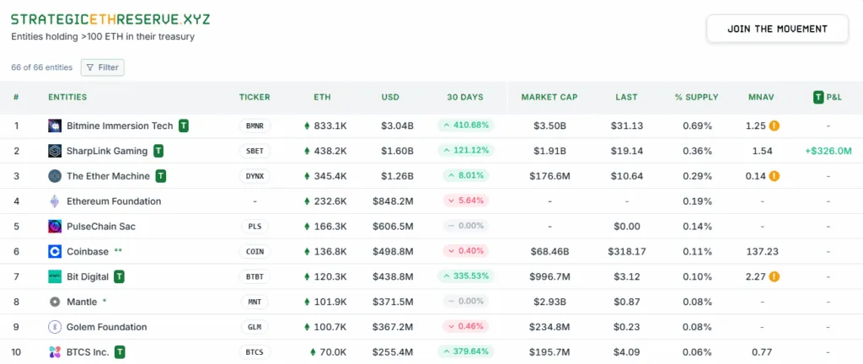This screenshot has width=863, height=364.
Task: Click the 410.68% 30-day change badge
Action: (x=466, y=126)
